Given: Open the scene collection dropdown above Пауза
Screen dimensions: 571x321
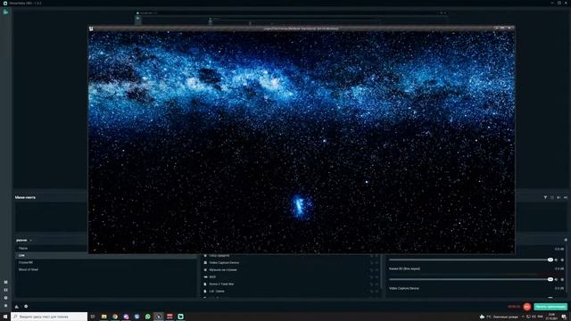Looking at the screenshot, I should click(24, 240).
